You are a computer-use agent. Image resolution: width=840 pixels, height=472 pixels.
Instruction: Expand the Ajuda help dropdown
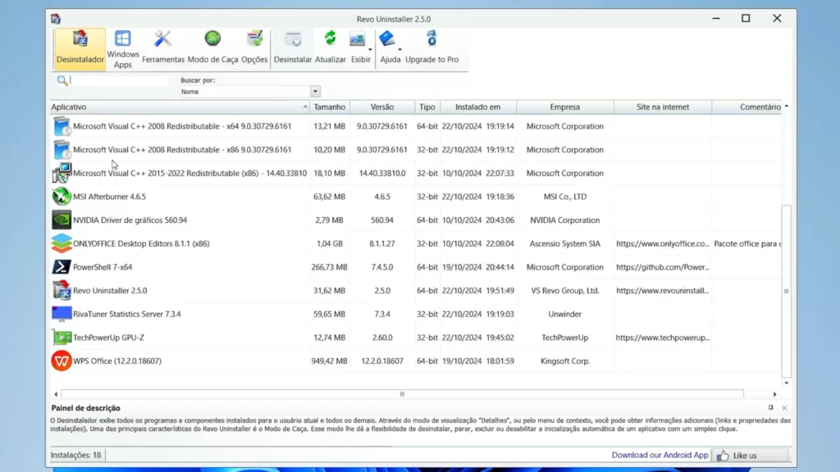[399, 49]
